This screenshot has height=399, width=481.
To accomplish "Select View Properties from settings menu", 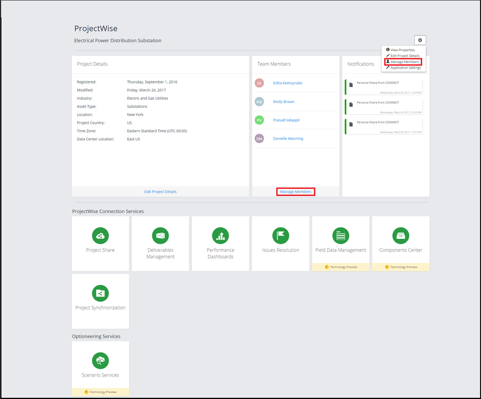I will coord(400,50).
